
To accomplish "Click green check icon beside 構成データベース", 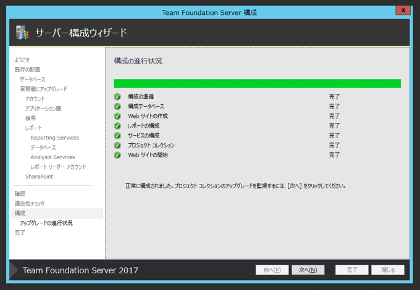I will click(x=117, y=107).
